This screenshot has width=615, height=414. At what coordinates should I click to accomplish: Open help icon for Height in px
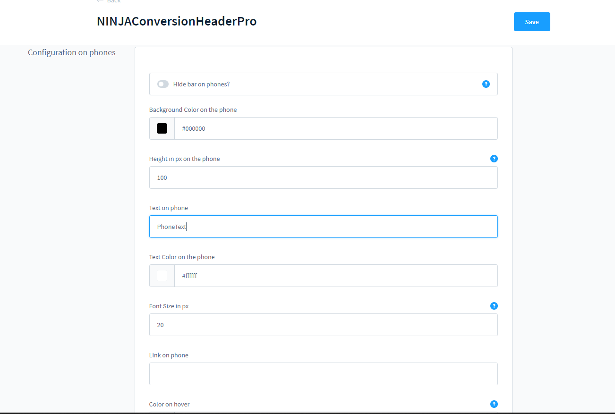(494, 159)
